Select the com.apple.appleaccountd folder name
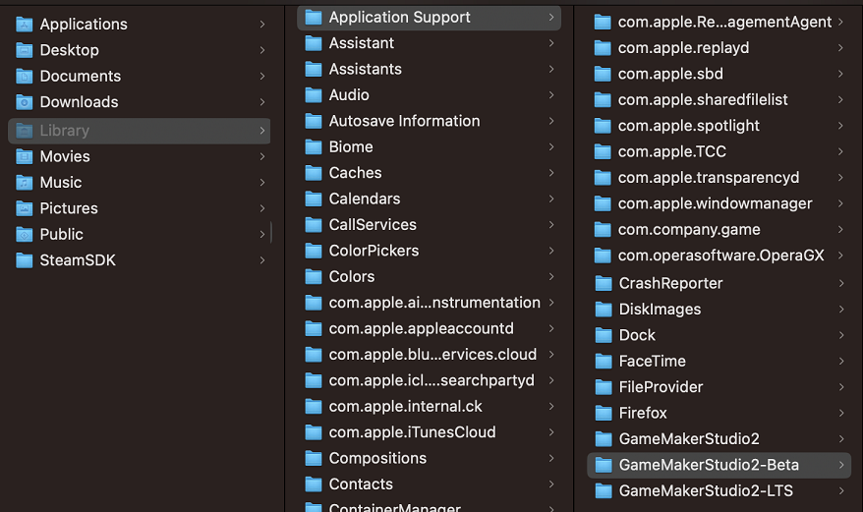863x512 pixels. pos(422,328)
